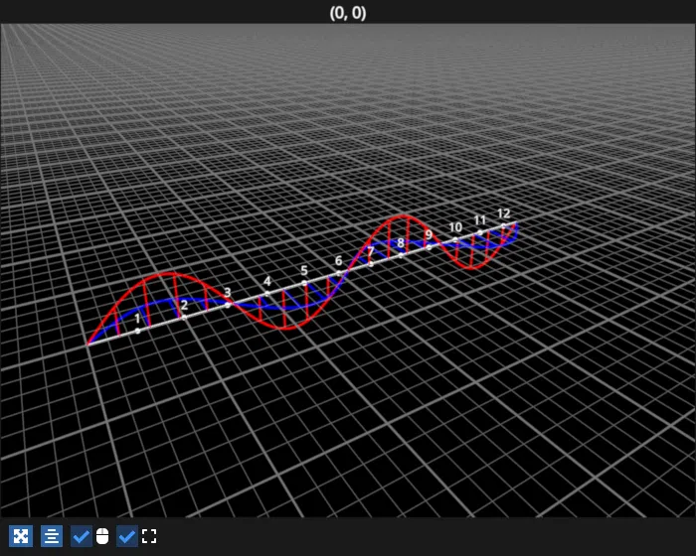Click the axis marker labeled 4
696x556 pixels.
tap(266, 282)
